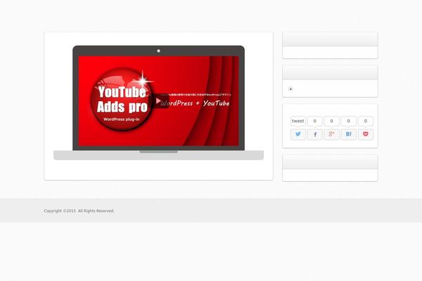Click the tweet count bubble
422x281 pixels.
pyautogui.click(x=298, y=121)
